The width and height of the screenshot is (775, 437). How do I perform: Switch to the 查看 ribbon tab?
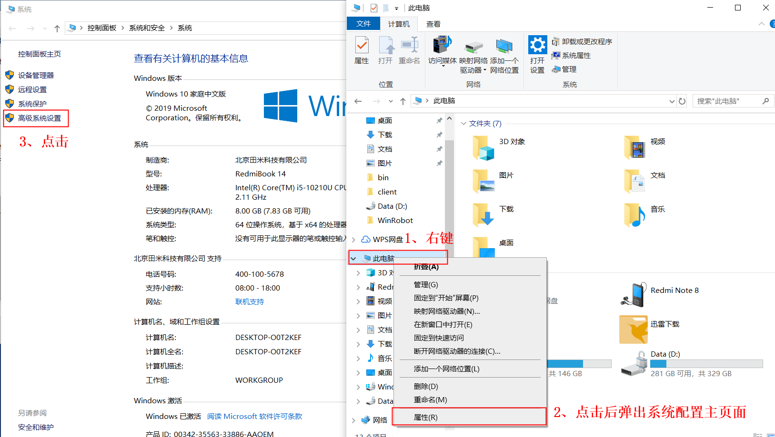click(433, 24)
